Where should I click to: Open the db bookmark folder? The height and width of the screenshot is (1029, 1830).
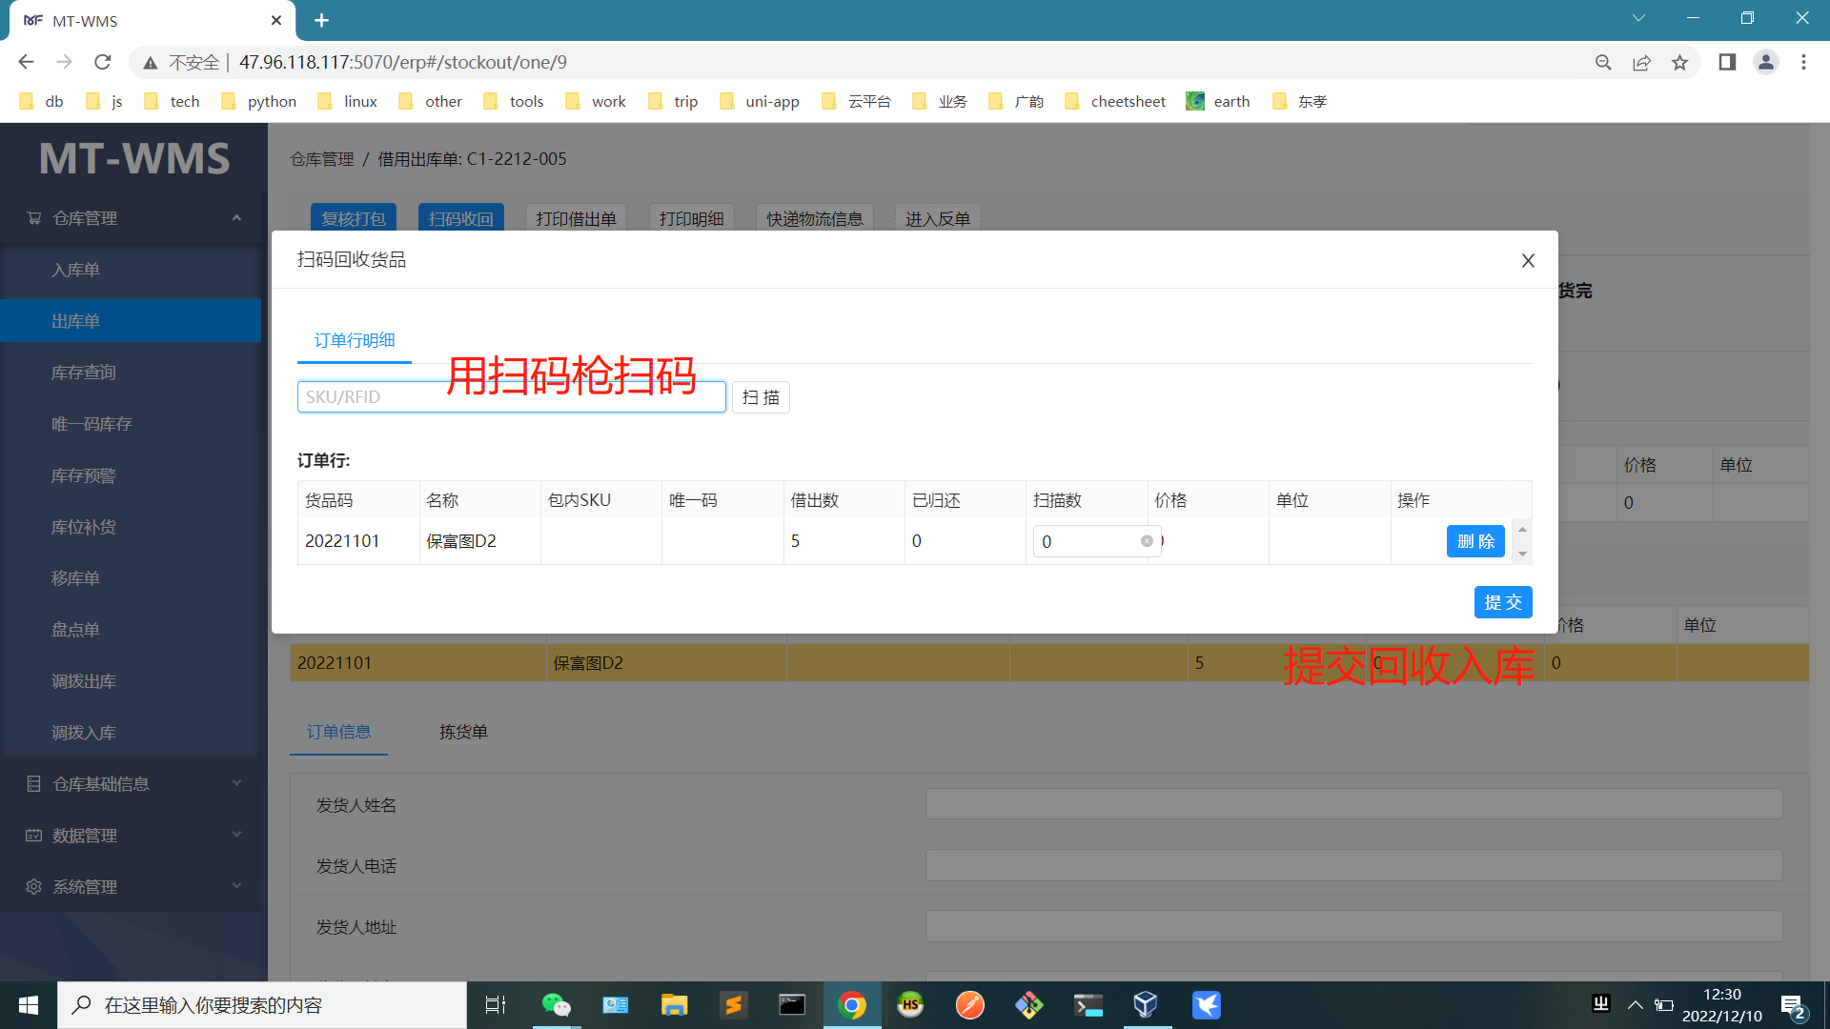coord(41,101)
